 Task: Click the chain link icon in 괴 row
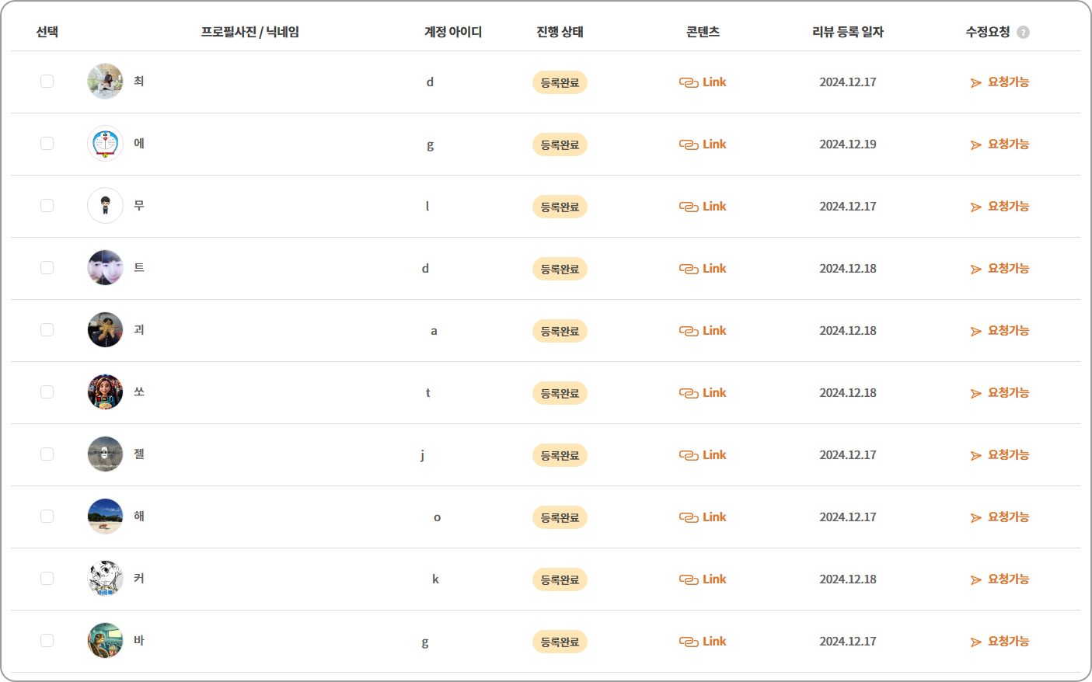tap(689, 331)
